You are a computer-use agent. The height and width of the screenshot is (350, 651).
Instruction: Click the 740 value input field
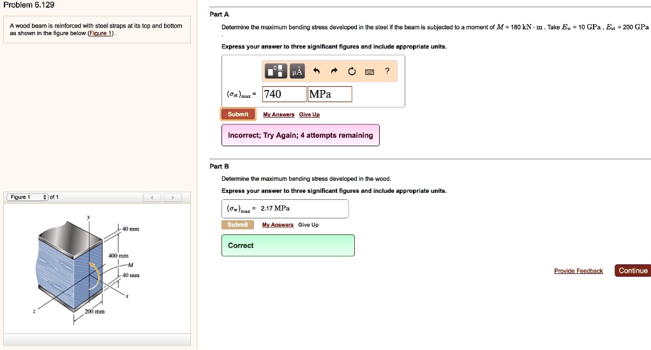pos(285,94)
